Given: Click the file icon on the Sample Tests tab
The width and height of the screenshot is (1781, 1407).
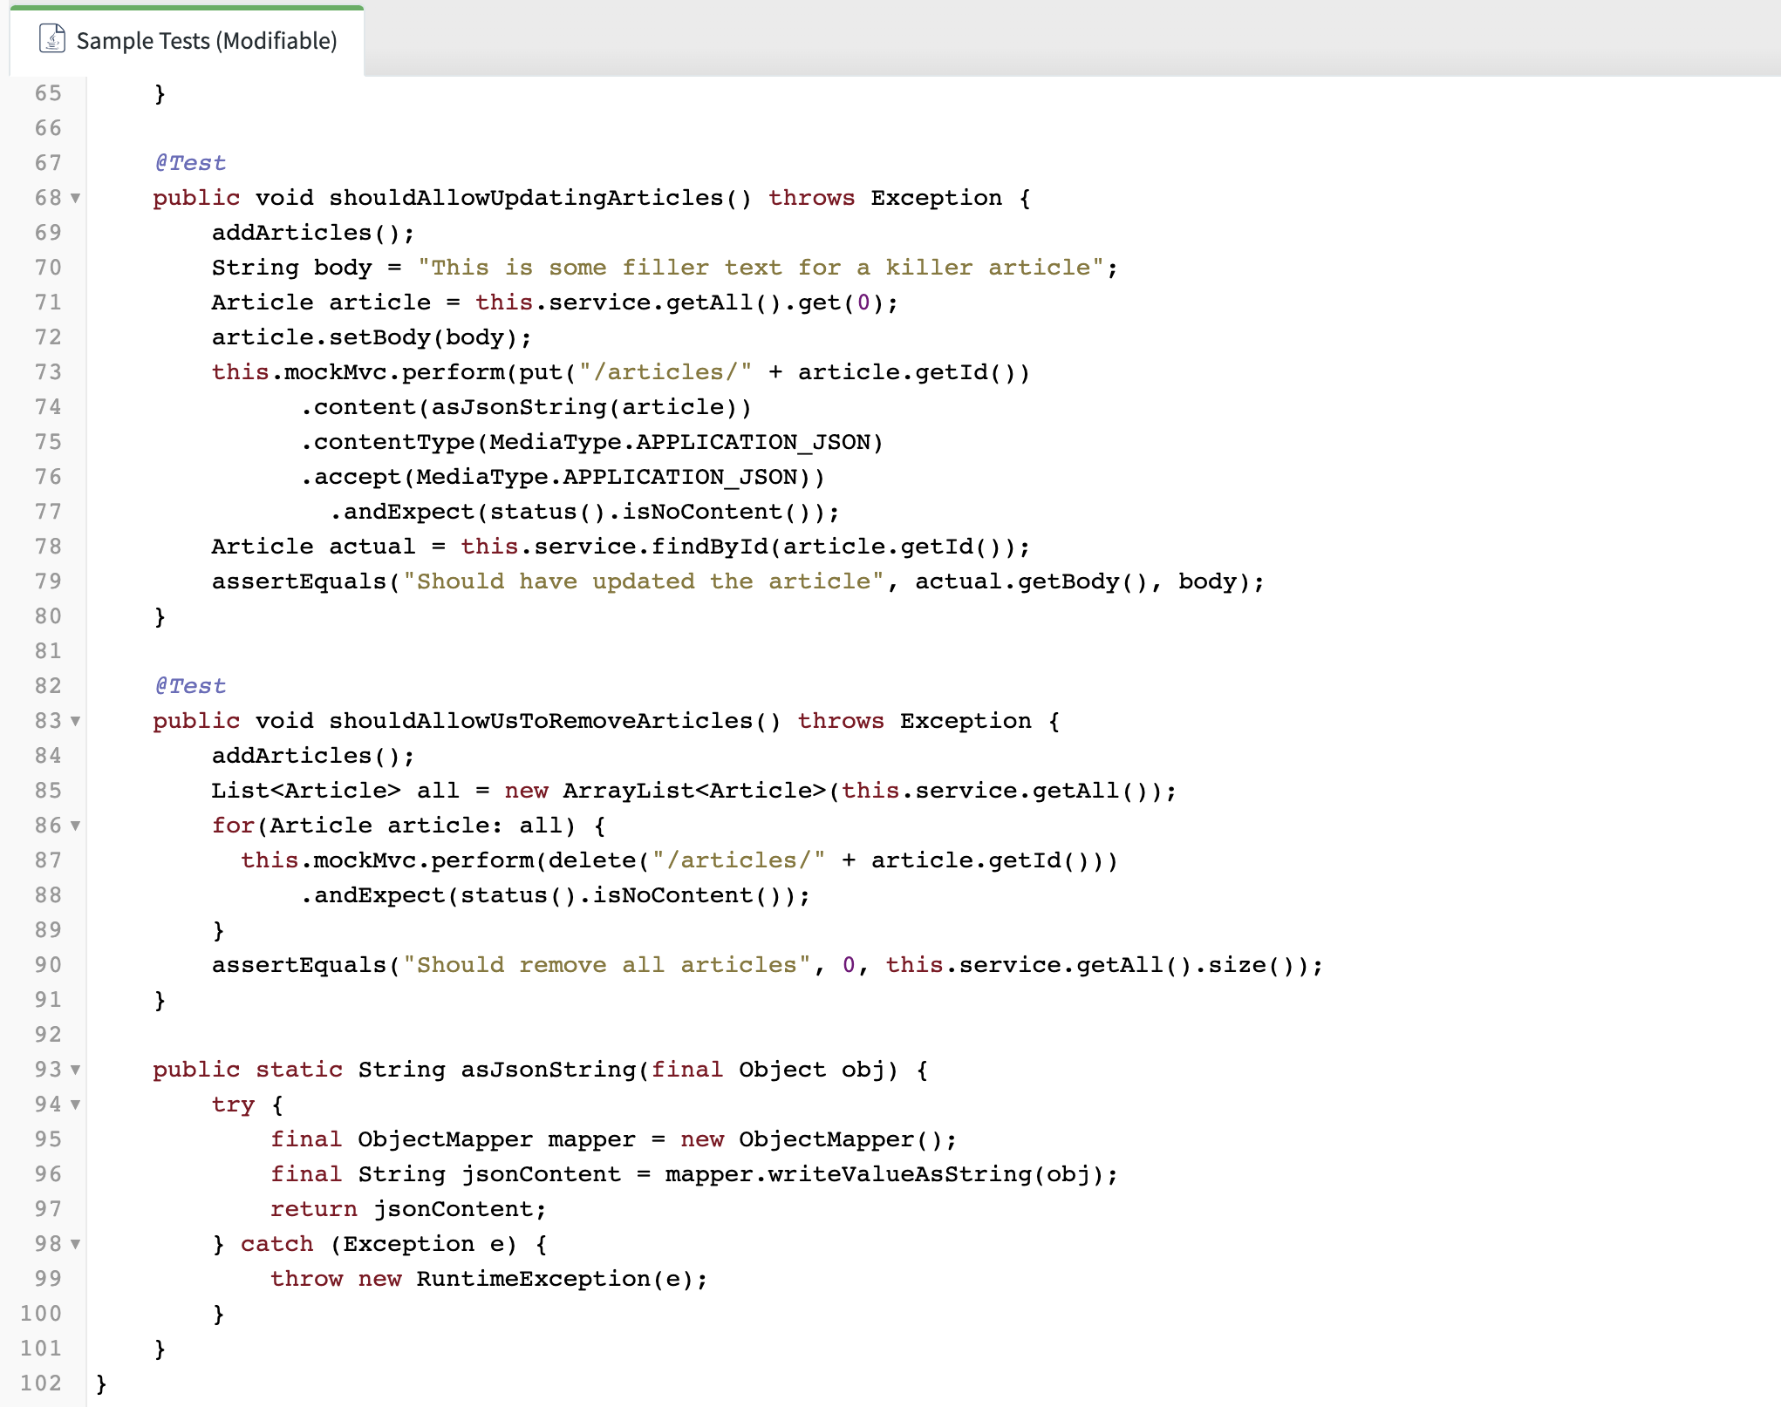Looking at the screenshot, I should [x=51, y=39].
